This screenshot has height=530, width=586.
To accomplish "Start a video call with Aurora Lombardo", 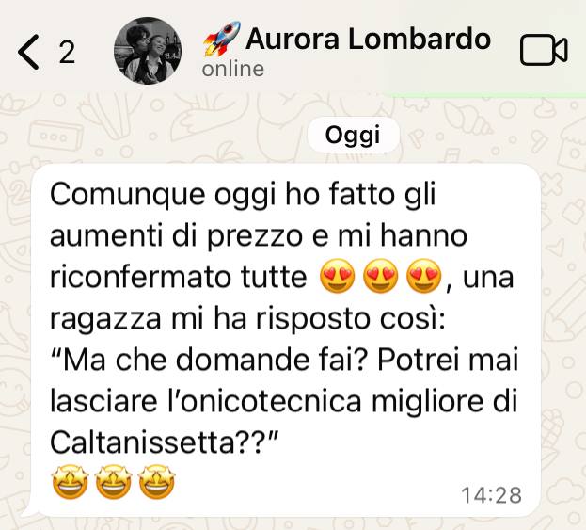I will (x=544, y=50).
